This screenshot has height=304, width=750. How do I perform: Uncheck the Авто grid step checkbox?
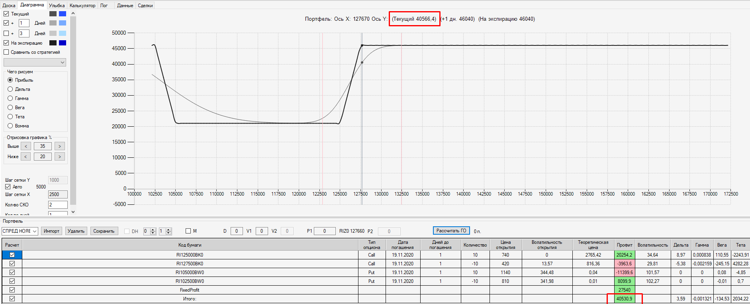(x=8, y=186)
